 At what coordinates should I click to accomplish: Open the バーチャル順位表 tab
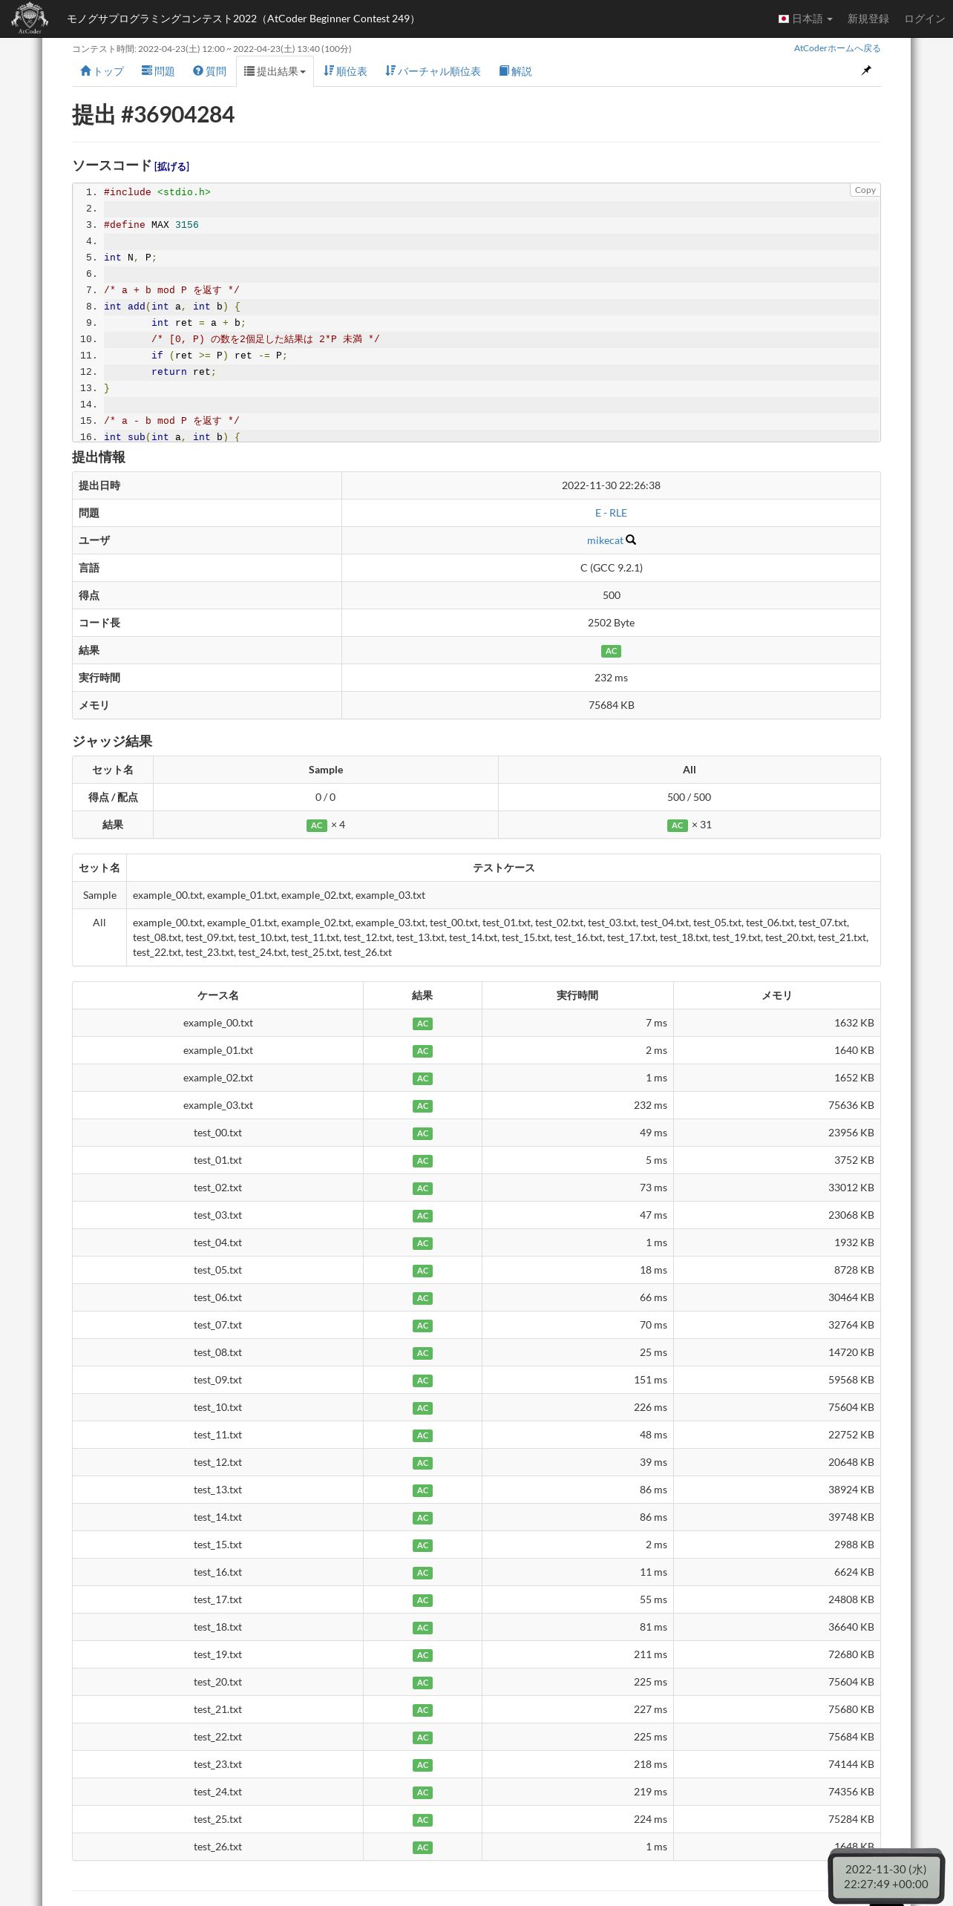pyautogui.click(x=433, y=71)
